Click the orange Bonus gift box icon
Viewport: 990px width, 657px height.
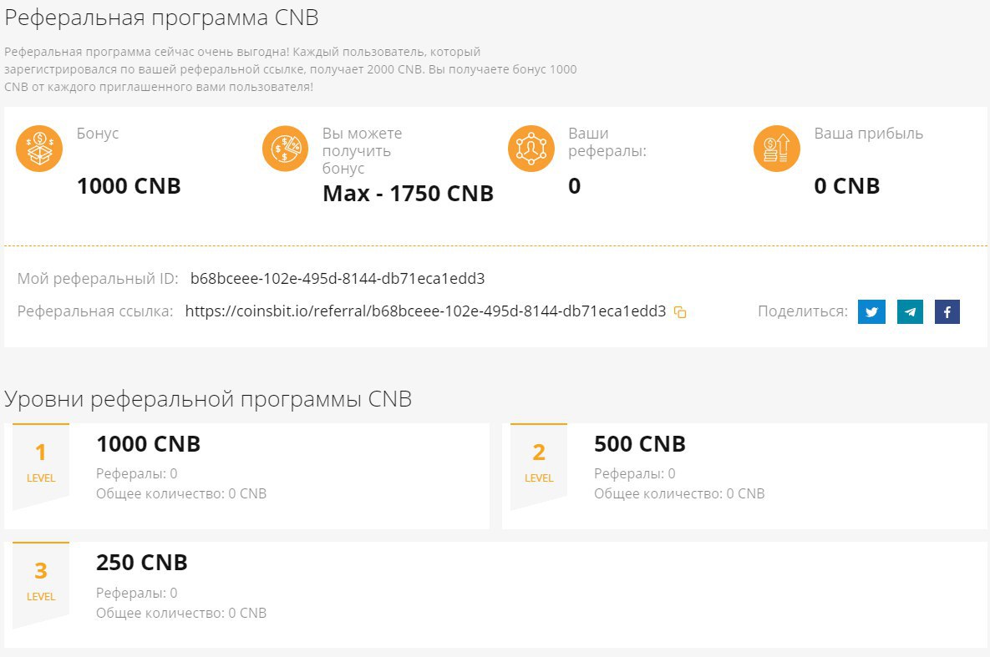point(39,149)
